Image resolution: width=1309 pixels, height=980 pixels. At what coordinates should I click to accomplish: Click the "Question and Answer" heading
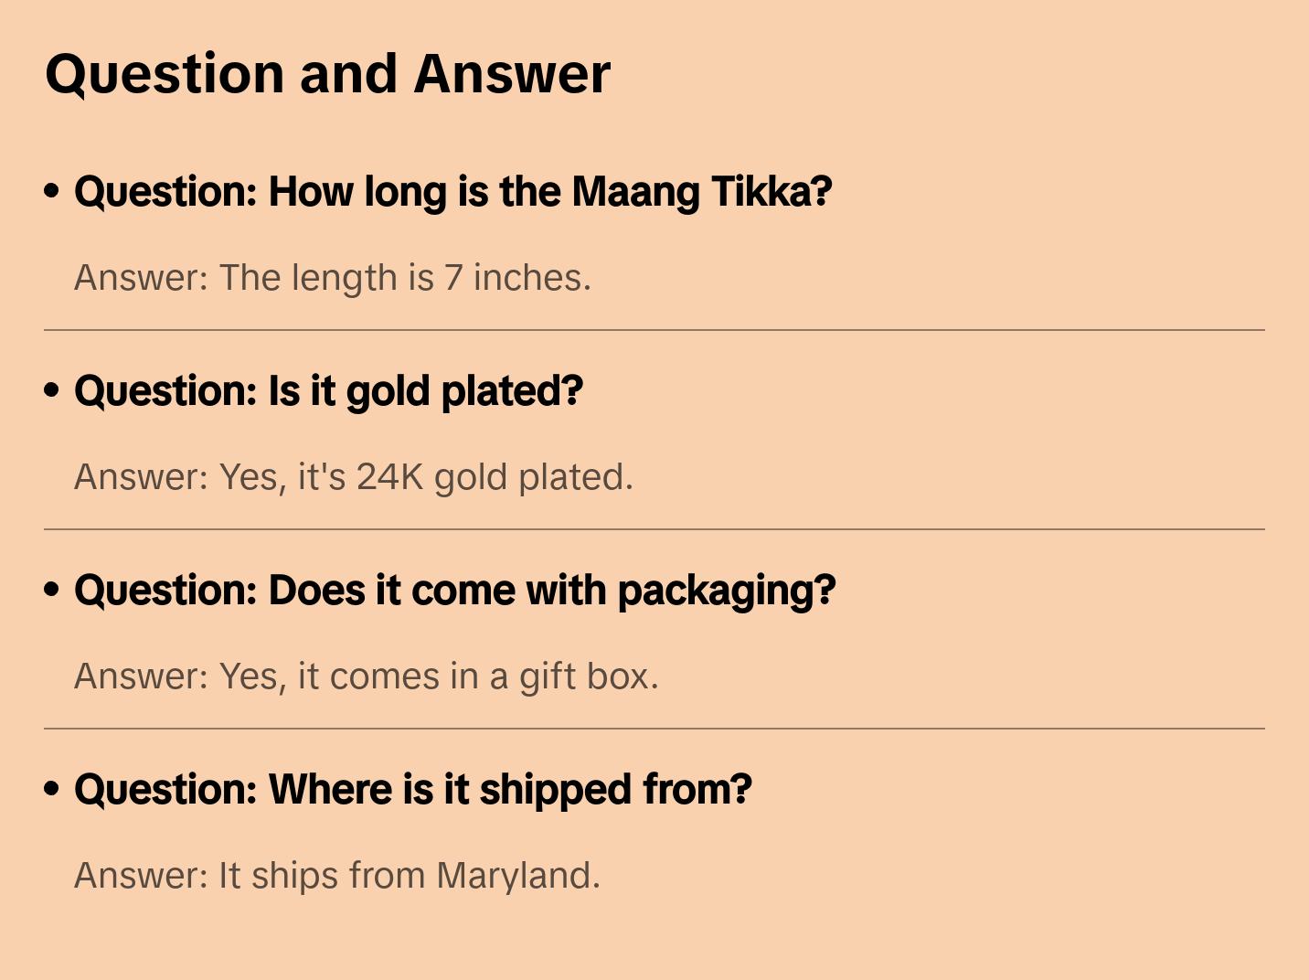[x=327, y=74]
